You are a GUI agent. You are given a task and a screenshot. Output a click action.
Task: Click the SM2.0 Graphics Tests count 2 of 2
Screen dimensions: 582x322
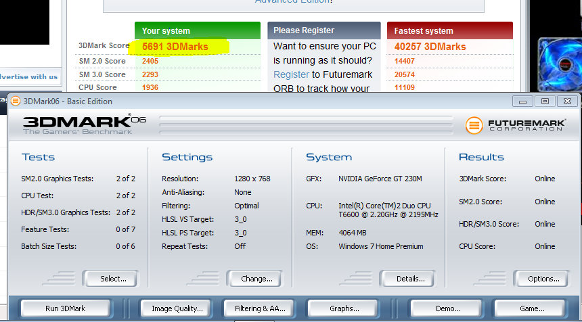tap(125, 179)
